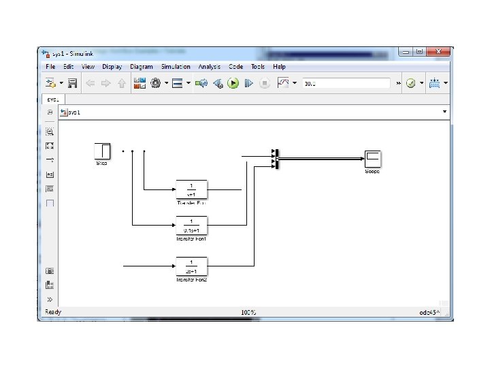
Task: Switch to the sys1 model tab
Action: pos(53,99)
